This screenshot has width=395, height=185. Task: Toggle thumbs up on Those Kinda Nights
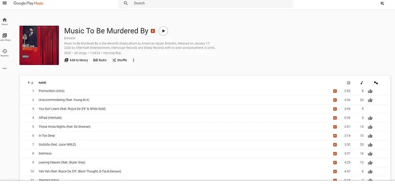click(370, 127)
